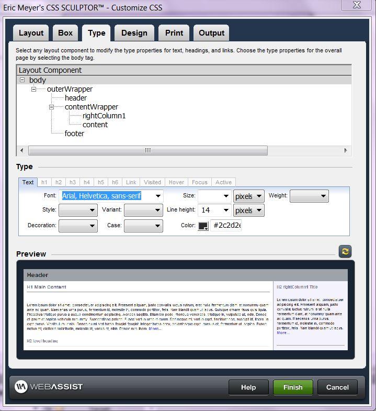Select the Text type sub-tab
The image size is (376, 411).
tap(28, 182)
